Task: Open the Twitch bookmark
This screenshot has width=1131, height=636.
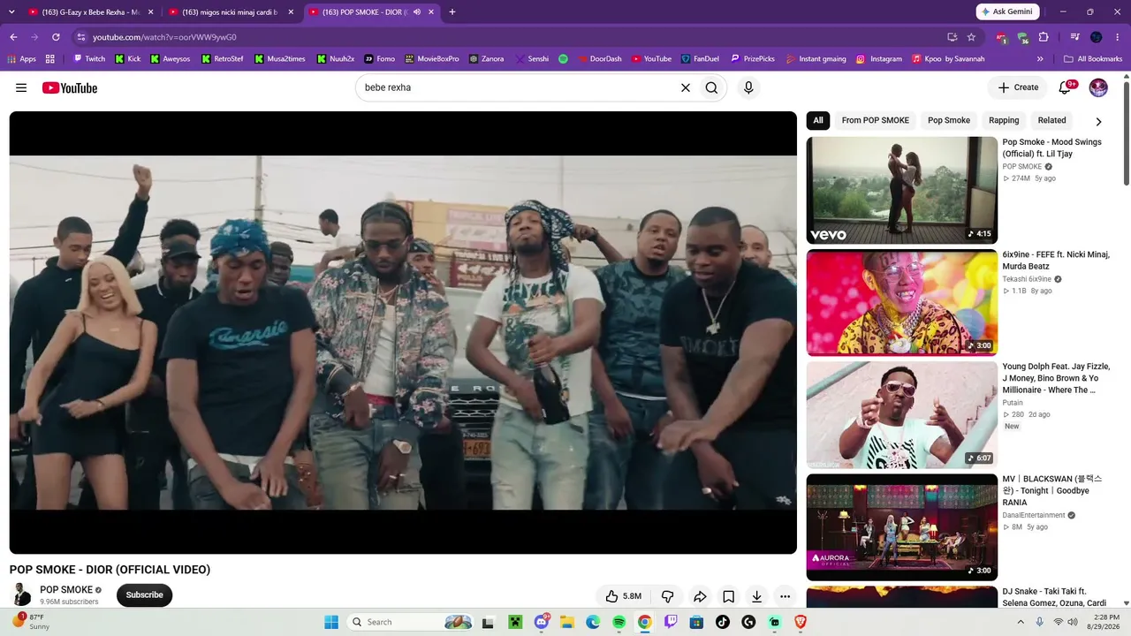Action: pos(89,59)
